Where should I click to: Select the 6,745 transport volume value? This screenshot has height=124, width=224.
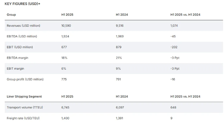(65, 107)
